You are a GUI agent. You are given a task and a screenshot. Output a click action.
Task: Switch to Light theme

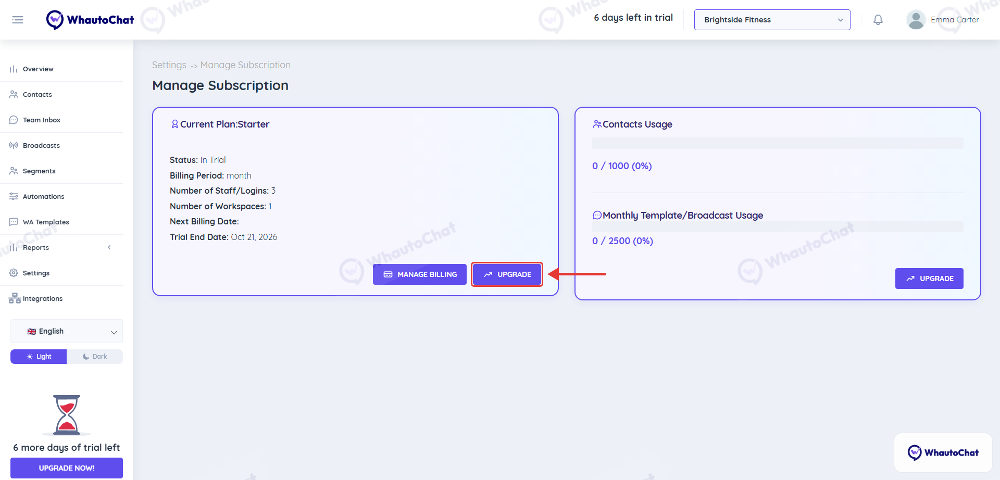[x=39, y=357]
